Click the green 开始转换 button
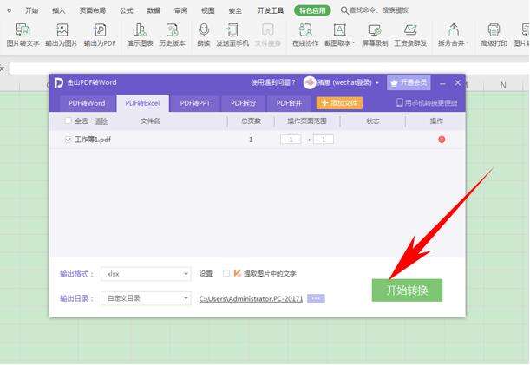This screenshot has height=365, width=530. click(x=407, y=290)
